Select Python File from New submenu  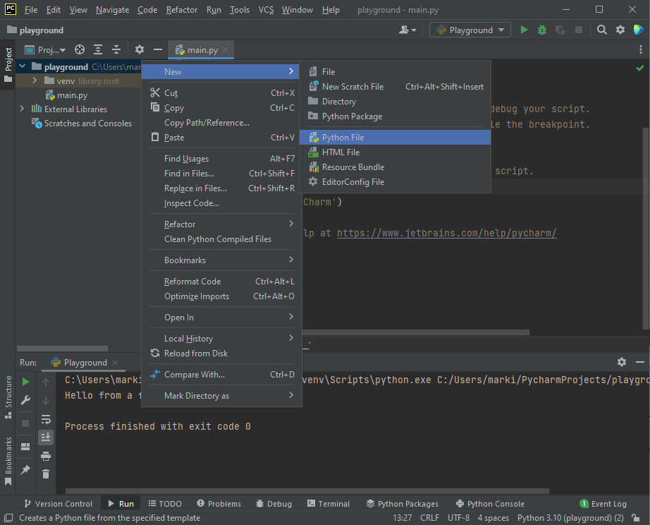tap(343, 138)
